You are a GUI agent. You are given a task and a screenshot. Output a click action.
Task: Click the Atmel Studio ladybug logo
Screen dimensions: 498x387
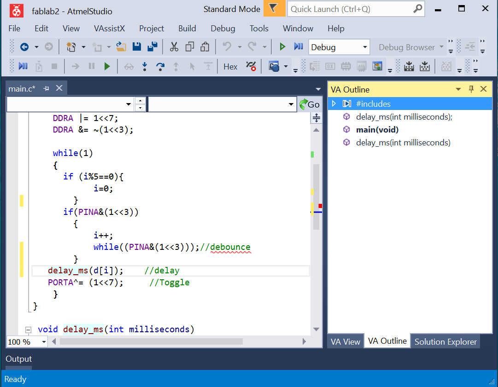(16, 11)
